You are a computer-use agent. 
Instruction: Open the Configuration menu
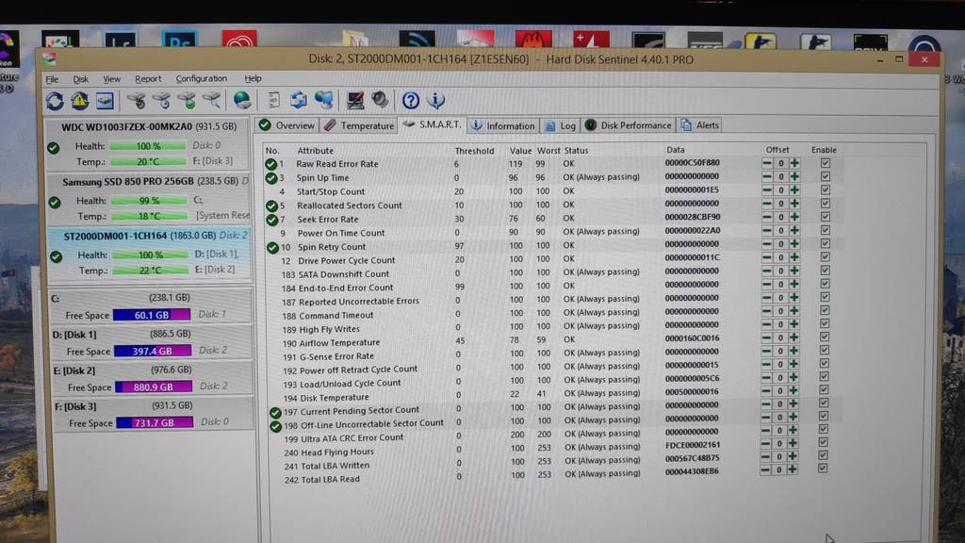tap(202, 79)
